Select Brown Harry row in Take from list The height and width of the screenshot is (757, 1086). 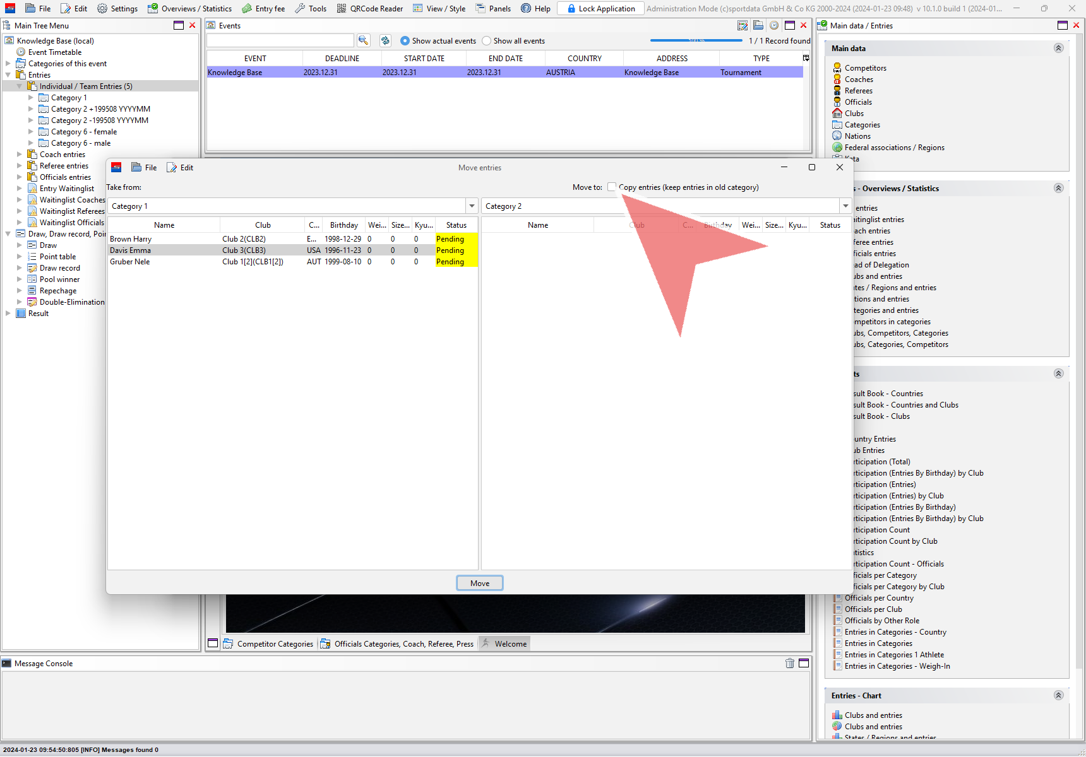click(293, 239)
